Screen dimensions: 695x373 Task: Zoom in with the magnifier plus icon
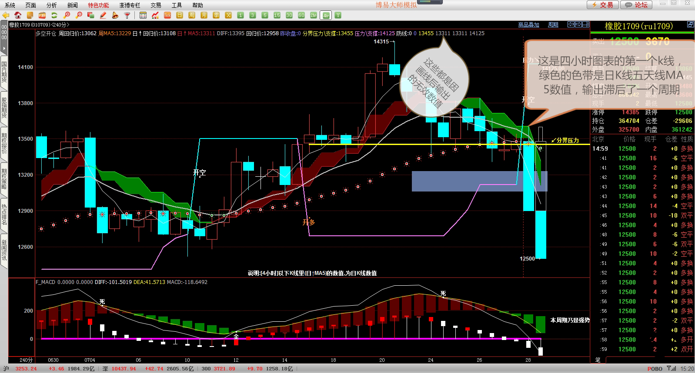pyautogui.click(x=67, y=15)
